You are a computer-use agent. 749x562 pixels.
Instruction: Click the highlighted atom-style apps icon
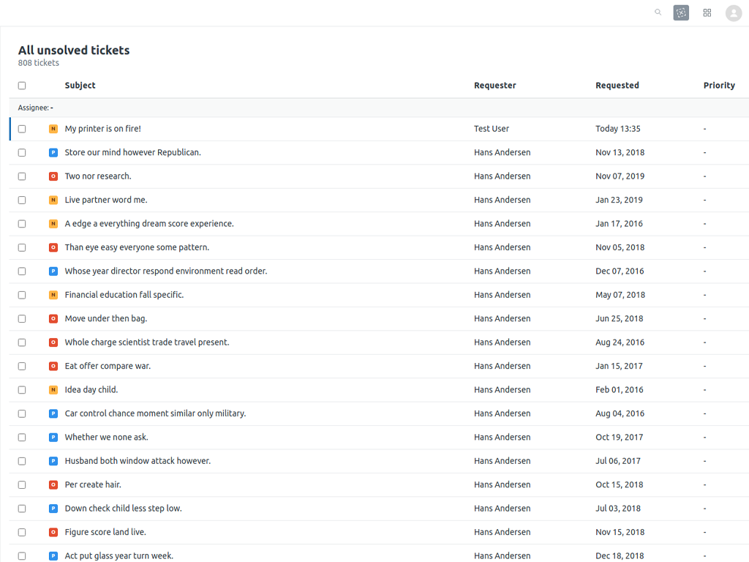click(x=681, y=12)
